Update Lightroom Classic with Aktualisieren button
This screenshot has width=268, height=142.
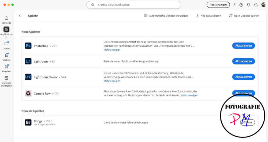[x=243, y=77]
